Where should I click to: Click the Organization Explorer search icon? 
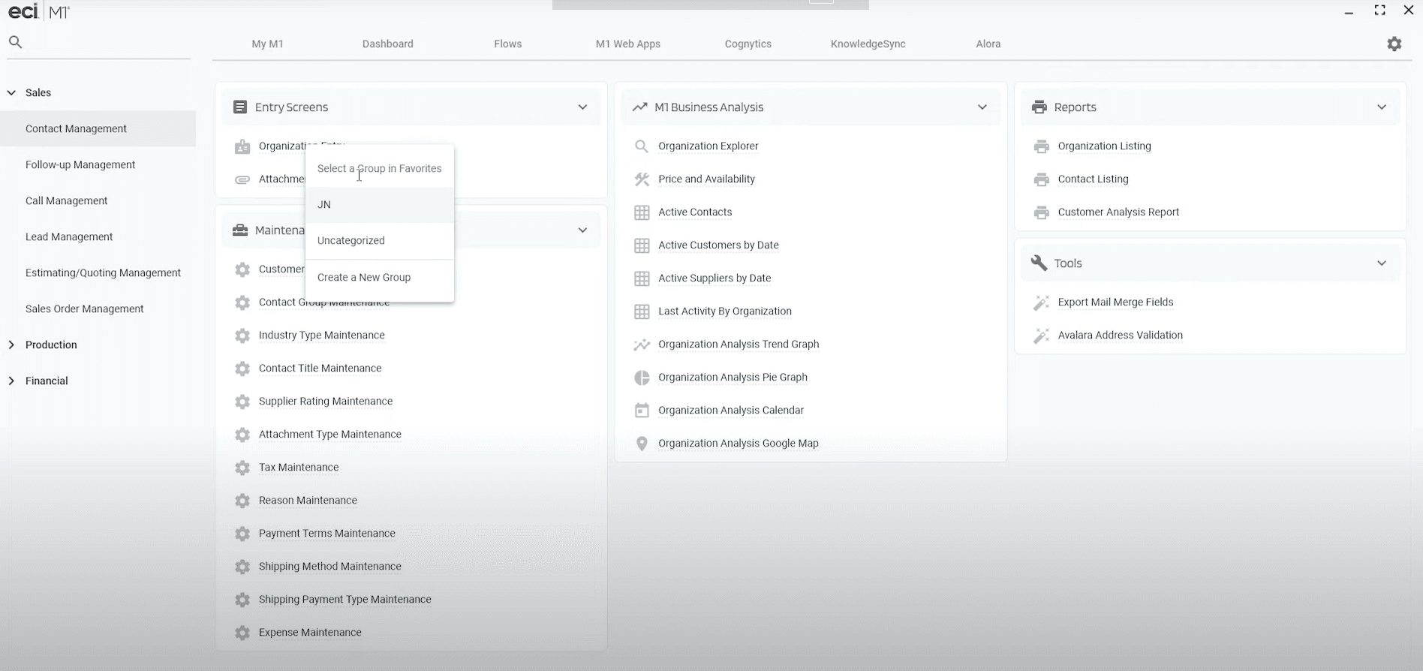pyautogui.click(x=642, y=146)
